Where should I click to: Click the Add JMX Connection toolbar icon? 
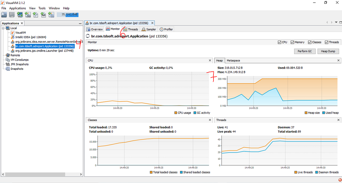(28, 15)
